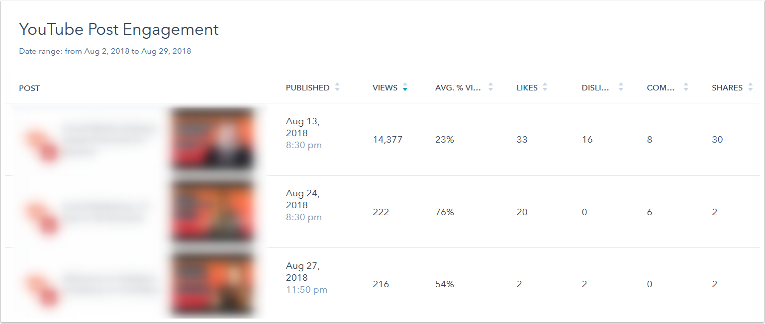
Task: Toggle the Views column sort arrow
Action: [405, 87]
